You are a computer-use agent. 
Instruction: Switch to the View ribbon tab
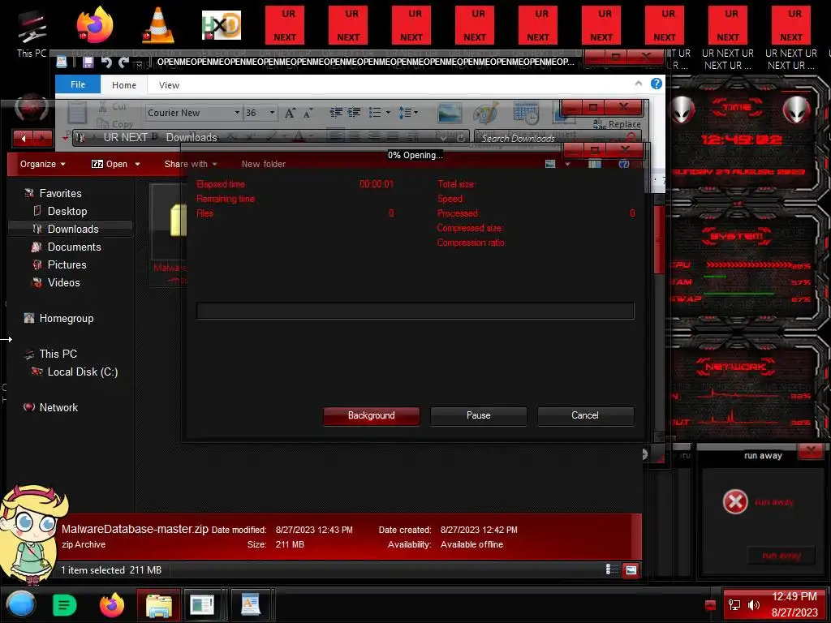(x=169, y=84)
